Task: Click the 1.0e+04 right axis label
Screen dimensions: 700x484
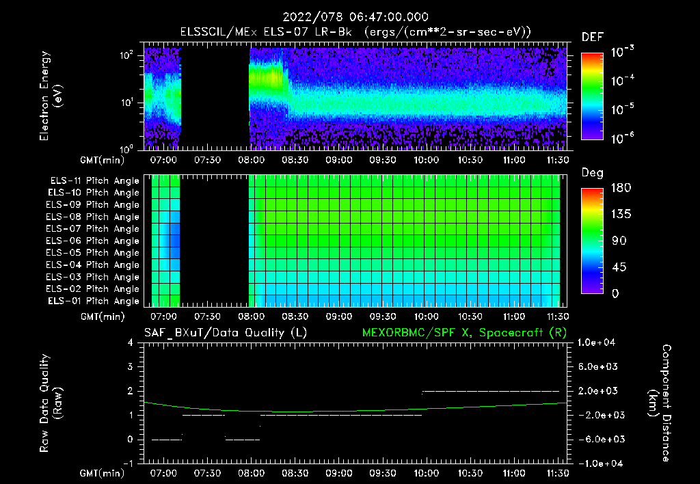Action: pos(596,342)
